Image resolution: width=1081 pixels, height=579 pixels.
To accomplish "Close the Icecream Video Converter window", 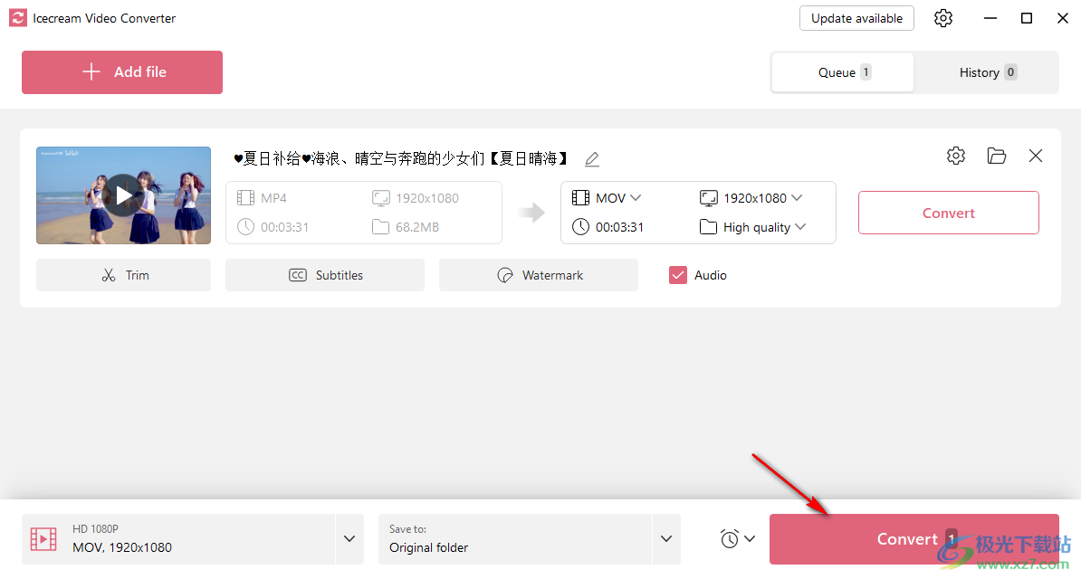I will pyautogui.click(x=1062, y=18).
